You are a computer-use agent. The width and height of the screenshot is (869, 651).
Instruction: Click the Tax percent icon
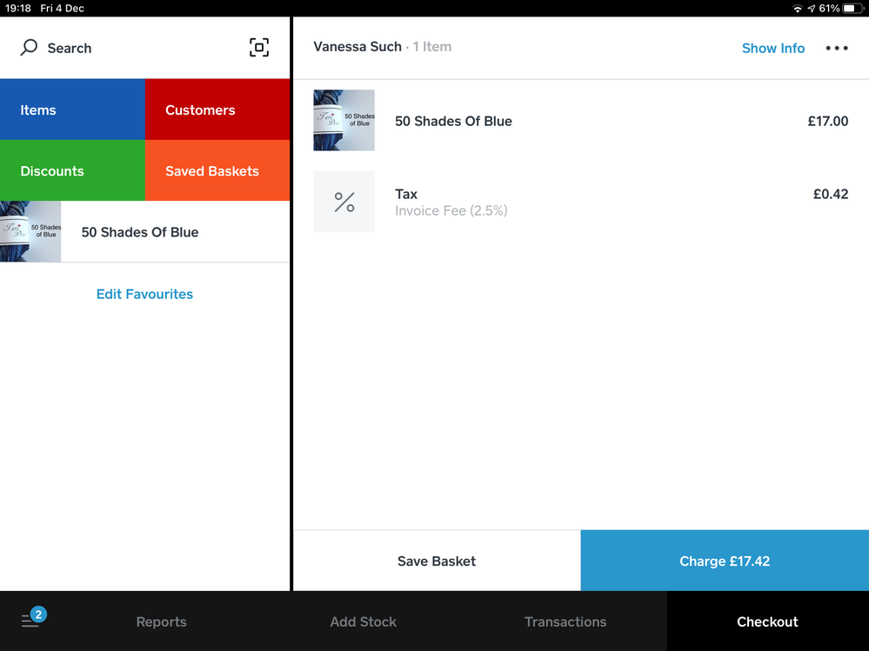pyautogui.click(x=344, y=202)
